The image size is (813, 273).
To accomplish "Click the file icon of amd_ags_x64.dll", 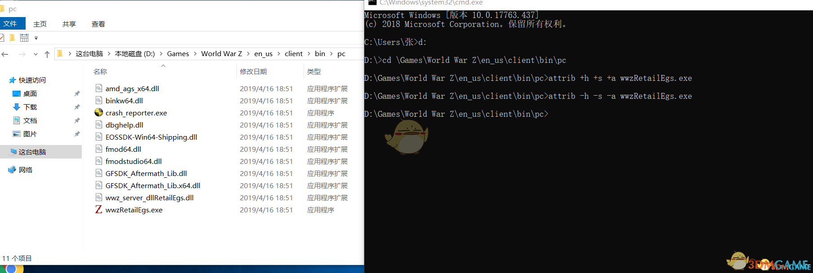I will point(99,88).
